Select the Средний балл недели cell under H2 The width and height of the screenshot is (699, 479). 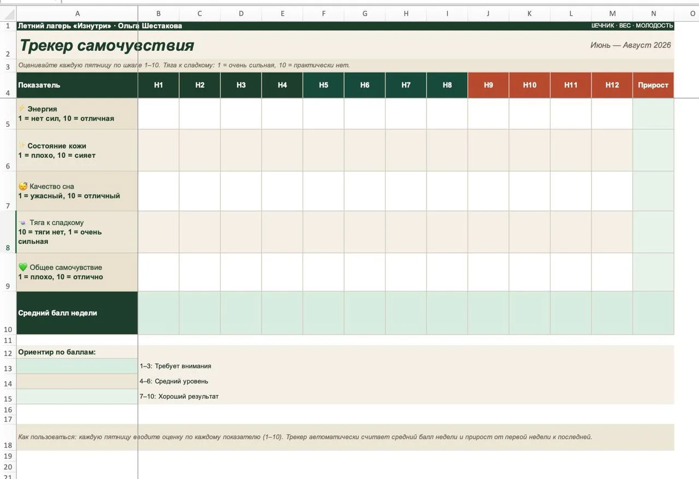tap(200, 313)
